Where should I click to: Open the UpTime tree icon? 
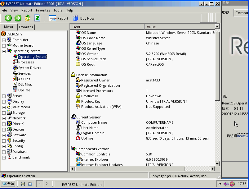15,90
